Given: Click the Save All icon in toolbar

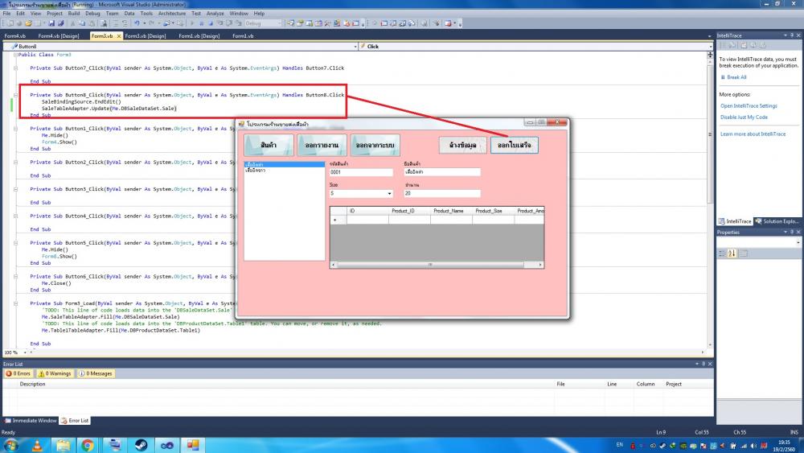Looking at the screenshot, I should pyautogui.click(x=61, y=23).
